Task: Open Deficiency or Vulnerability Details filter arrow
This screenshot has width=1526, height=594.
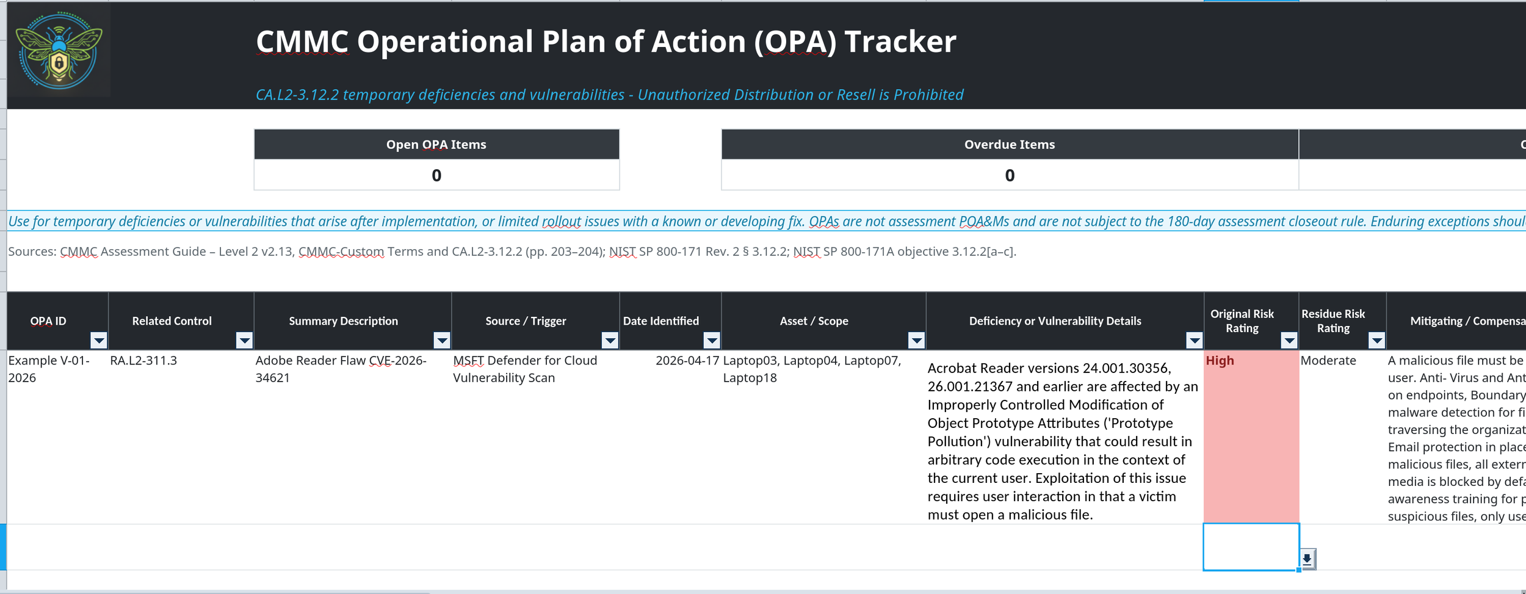Action: click(1194, 340)
